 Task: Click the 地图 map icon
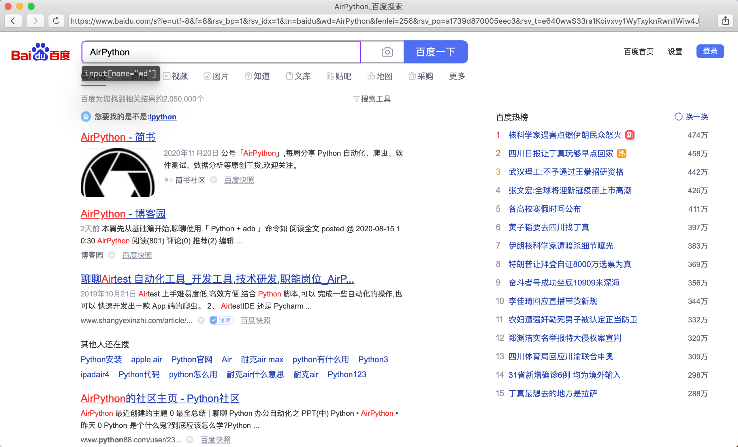click(371, 76)
